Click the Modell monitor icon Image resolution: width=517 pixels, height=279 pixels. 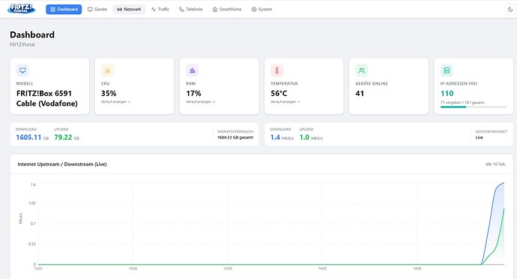[x=22, y=70]
